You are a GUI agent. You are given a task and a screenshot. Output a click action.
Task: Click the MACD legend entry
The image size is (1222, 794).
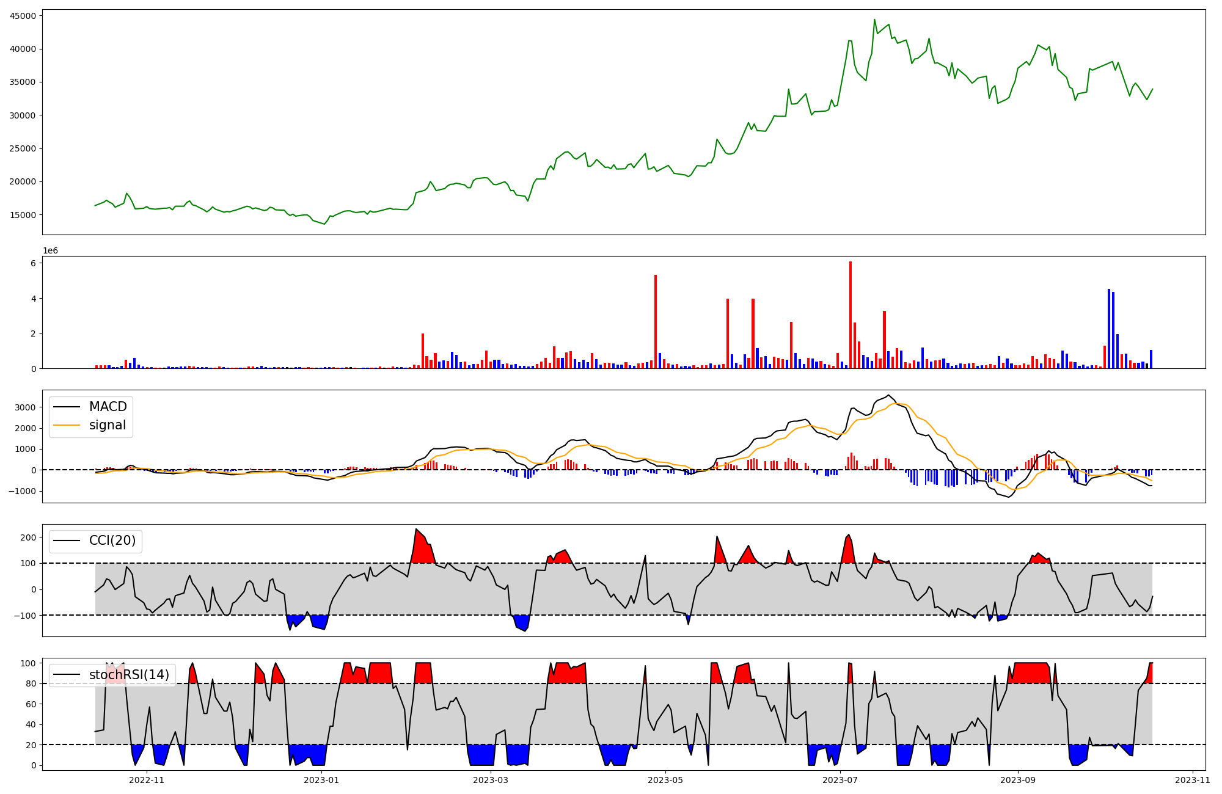click(x=108, y=407)
